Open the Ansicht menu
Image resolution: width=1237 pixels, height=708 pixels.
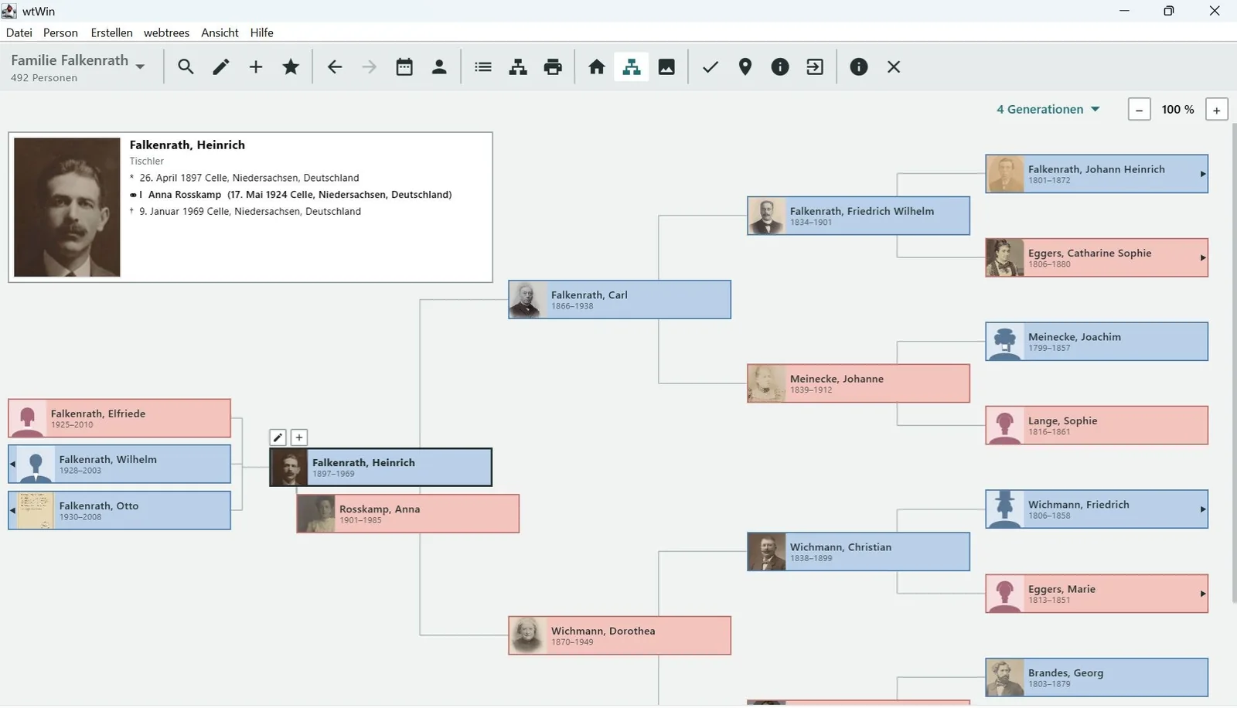(x=220, y=32)
